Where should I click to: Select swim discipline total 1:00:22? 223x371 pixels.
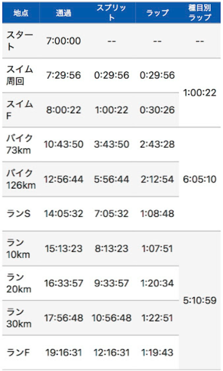tap(200, 93)
